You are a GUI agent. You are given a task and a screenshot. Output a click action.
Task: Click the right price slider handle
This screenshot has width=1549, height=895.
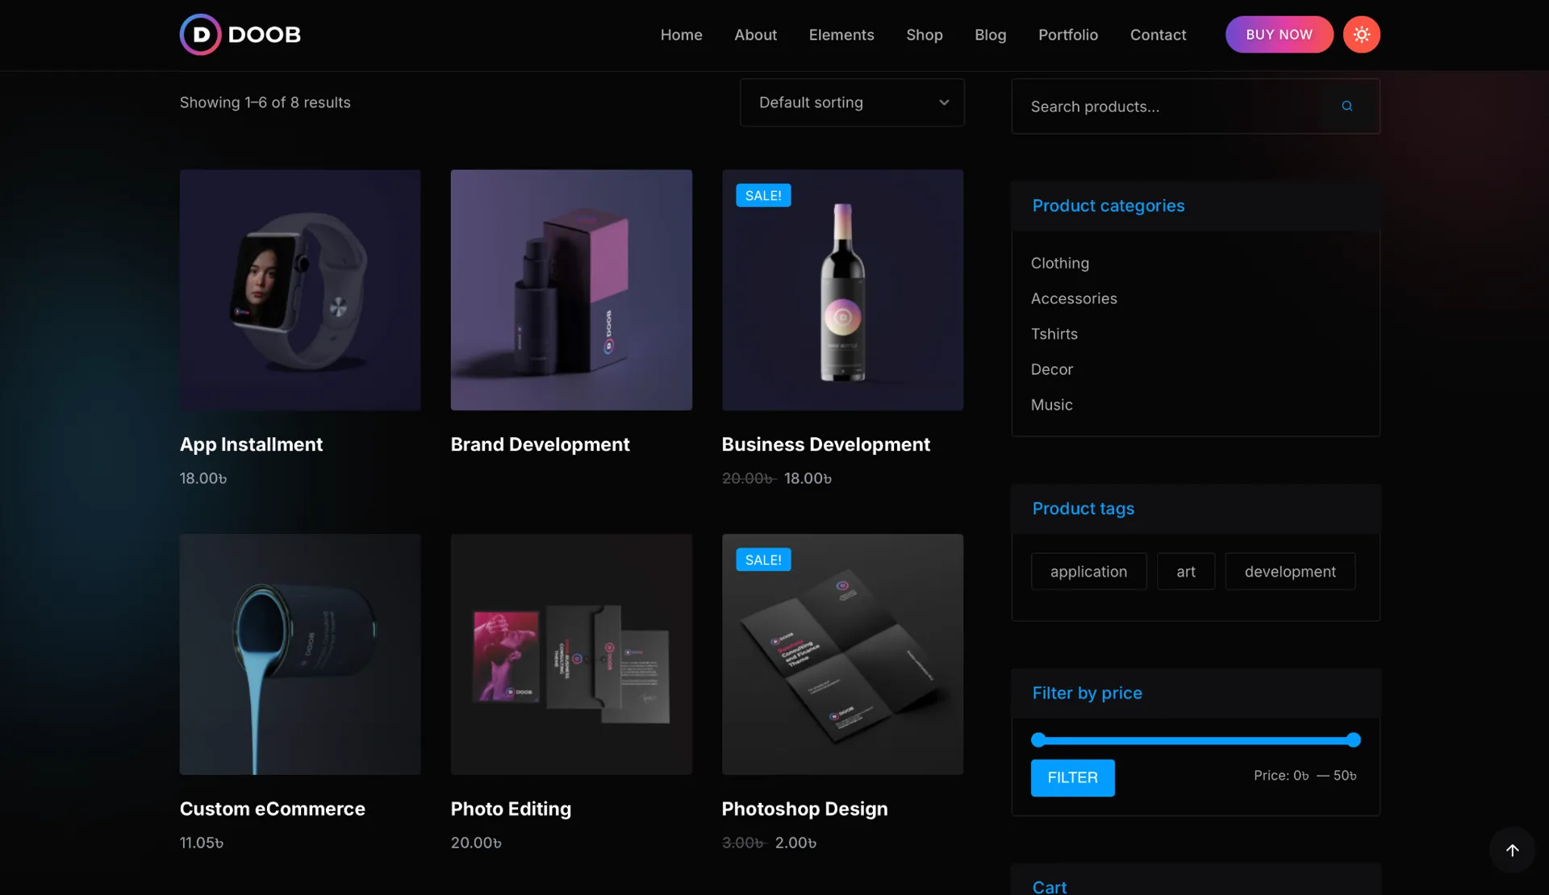tap(1354, 740)
